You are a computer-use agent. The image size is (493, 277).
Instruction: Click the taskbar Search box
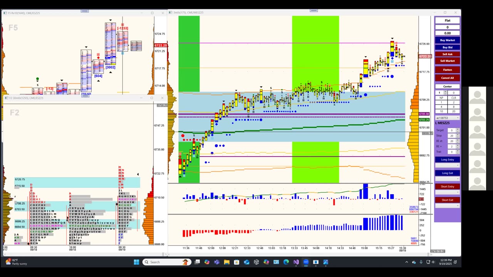[166, 262]
